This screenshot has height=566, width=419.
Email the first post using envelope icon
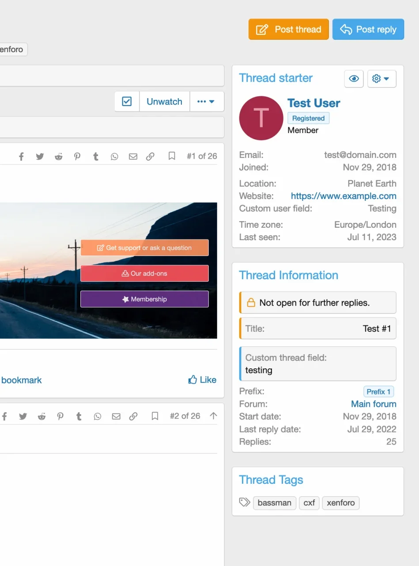coord(133,157)
